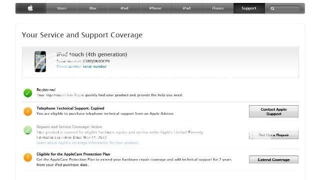Image resolution: width=320 pixels, height=180 pixels.
Task: Open the Mac tab
Action: tap(93, 8)
